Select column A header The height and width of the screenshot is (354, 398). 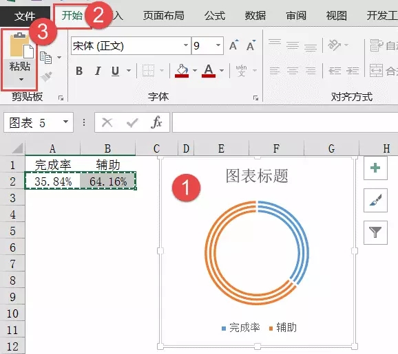coord(52,148)
